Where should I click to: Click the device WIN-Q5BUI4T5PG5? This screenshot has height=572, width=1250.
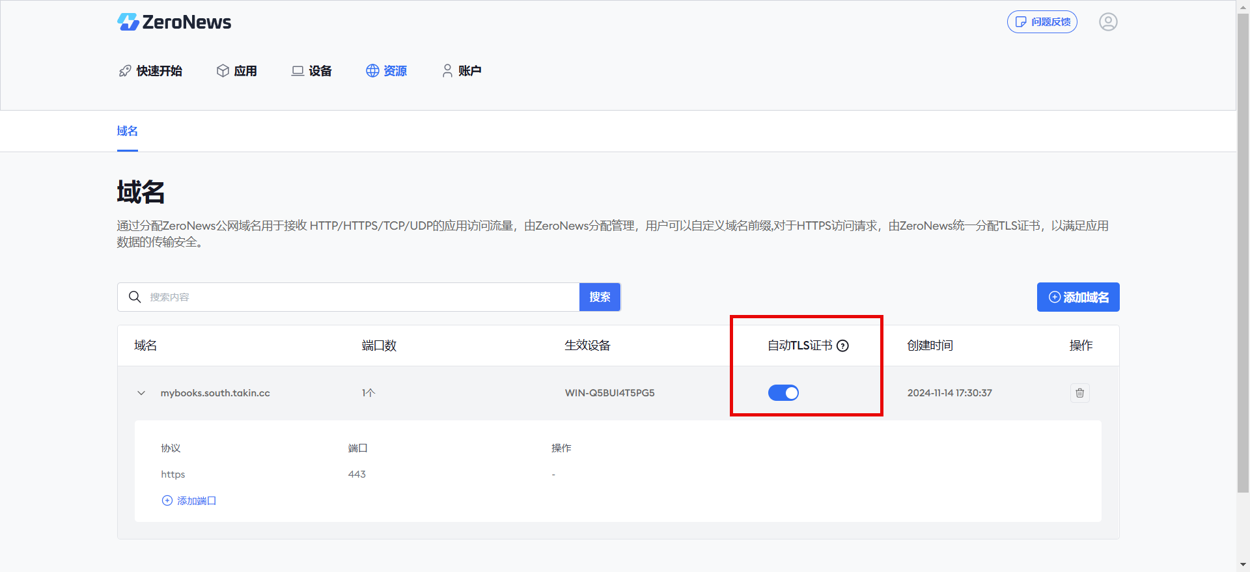[610, 393]
